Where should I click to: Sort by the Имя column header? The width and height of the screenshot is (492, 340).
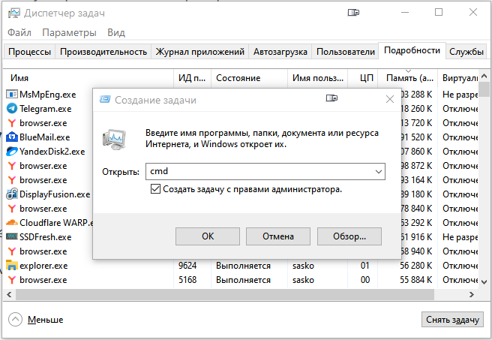pyautogui.click(x=88, y=78)
